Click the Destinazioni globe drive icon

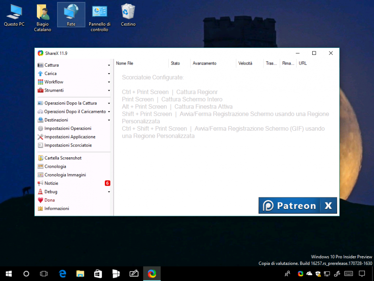click(x=40, y=120)
